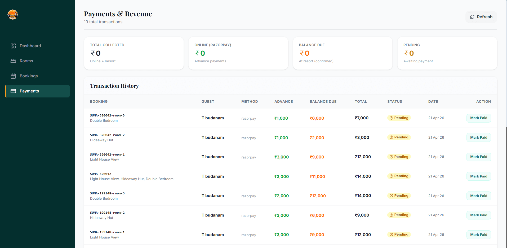This screenshot has width=507, height=248.
Task: Click the ₹3,000 total for SUMA-320042-room-2
Action: click(362, 138)
